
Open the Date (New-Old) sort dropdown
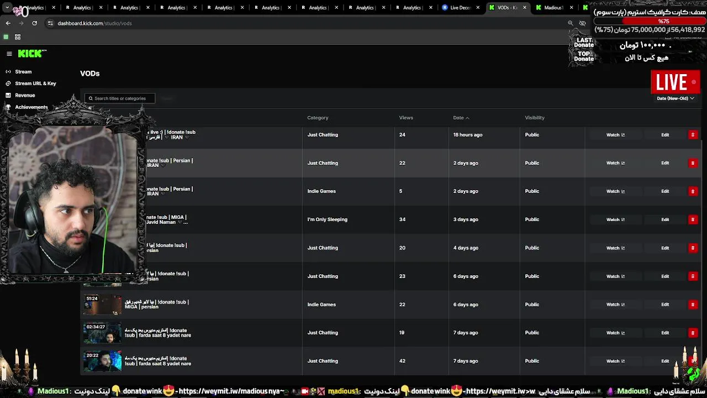(x=675, y=98)
